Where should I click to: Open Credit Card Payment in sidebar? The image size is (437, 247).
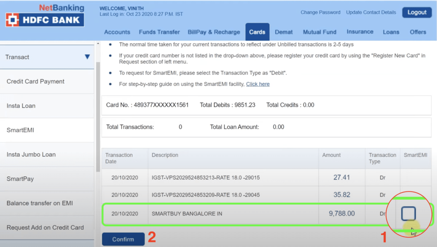coord(47,81)
